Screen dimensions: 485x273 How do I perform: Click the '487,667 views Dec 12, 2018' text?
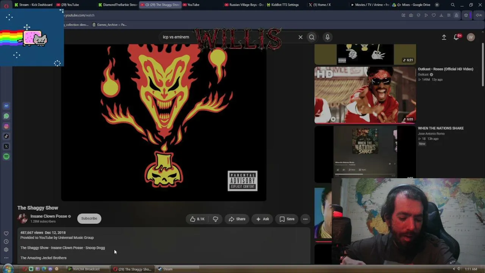pyautogui.click(x=43, y=232)
